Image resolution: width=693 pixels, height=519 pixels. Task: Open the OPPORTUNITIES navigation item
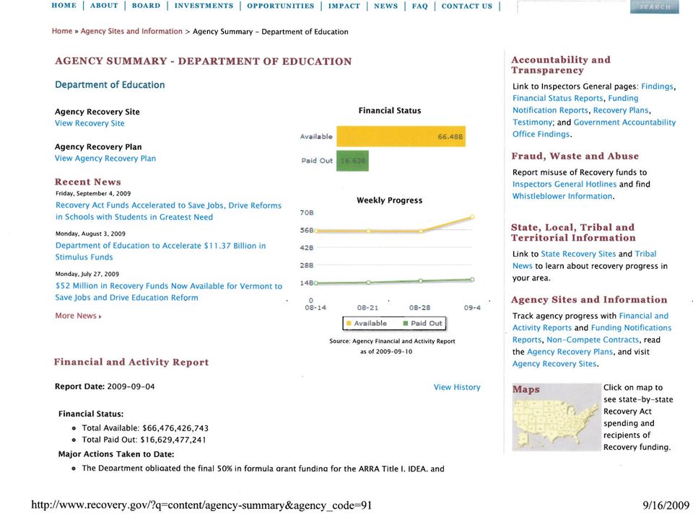(x=281, y=6)
